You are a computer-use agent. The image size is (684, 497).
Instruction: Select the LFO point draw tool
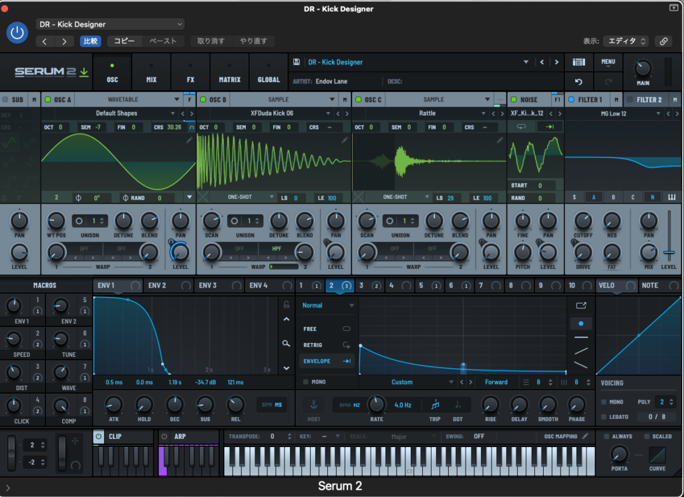point(581,324)
